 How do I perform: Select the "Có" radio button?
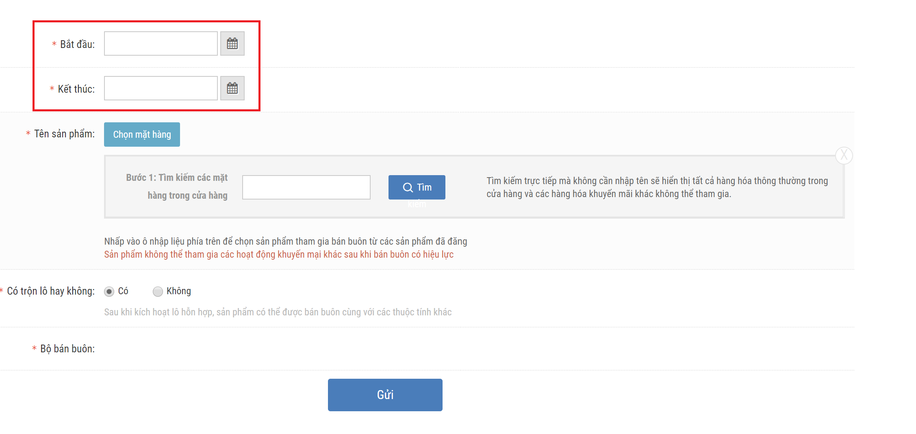pos(109,291)
